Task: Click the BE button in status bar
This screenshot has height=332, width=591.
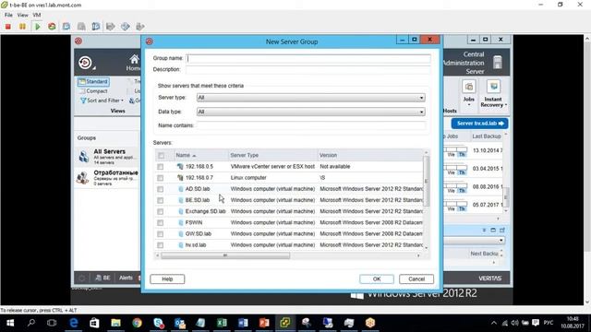Action: 103,278
